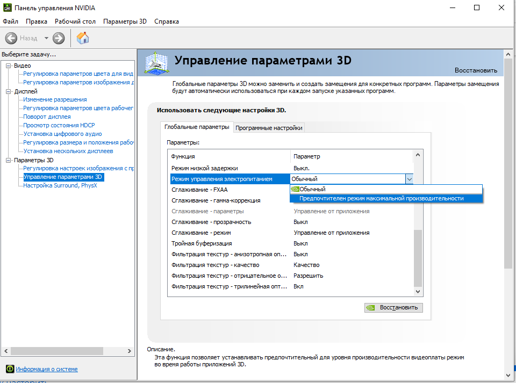Screen dimensions: 516x383
Task: Open Регулировка настроек изображения с просмотром task
Action: point(78,168)
